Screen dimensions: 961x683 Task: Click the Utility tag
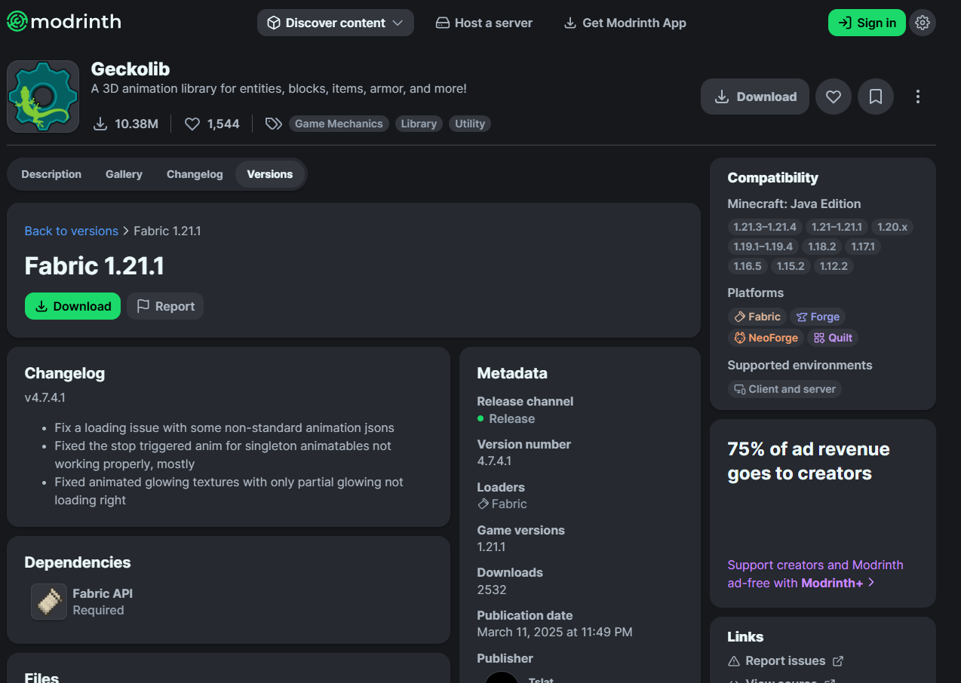470,124
